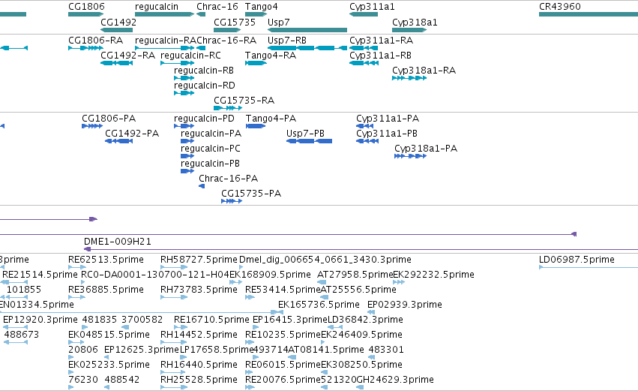Viewport: 638px width, 391px height.
Task: Select the LD06987.5prime EST line
Action: [x=589, y=267]
